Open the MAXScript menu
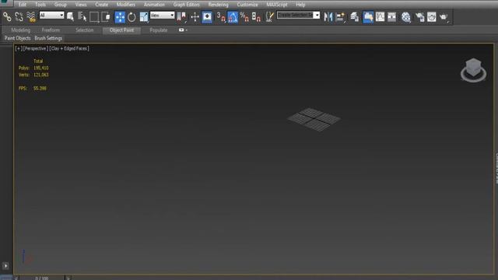 [x=277, y=5]
